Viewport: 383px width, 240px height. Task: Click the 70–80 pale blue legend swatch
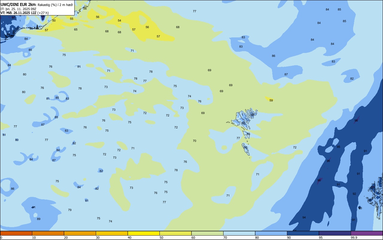(239, 233)
